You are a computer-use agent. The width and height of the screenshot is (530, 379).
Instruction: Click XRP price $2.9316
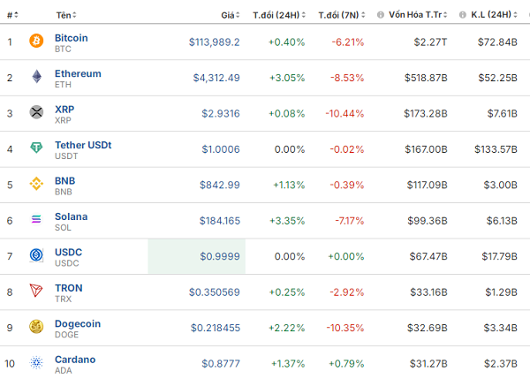click(221, 113)
